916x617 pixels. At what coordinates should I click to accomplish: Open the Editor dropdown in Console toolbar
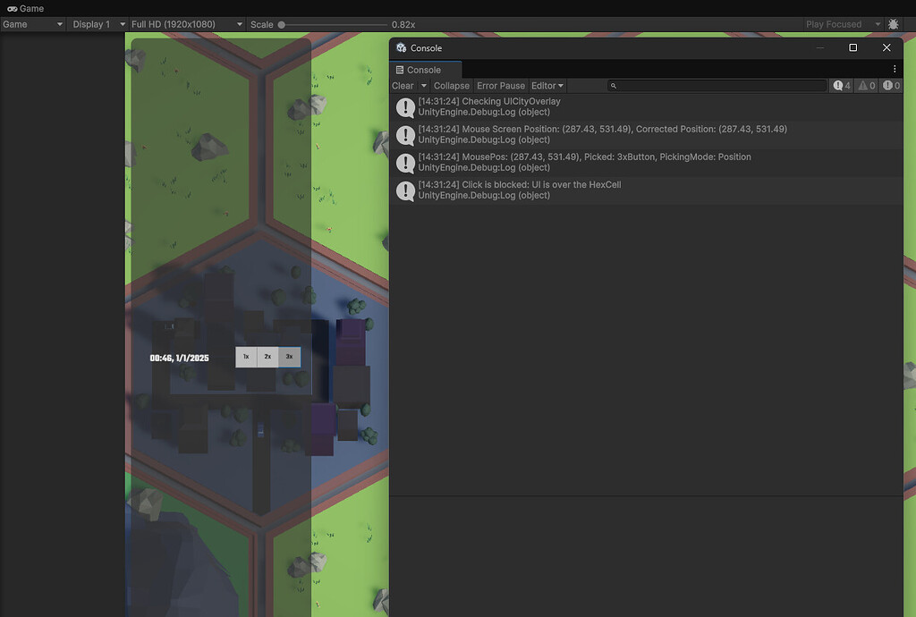click(x=547, y=85)
